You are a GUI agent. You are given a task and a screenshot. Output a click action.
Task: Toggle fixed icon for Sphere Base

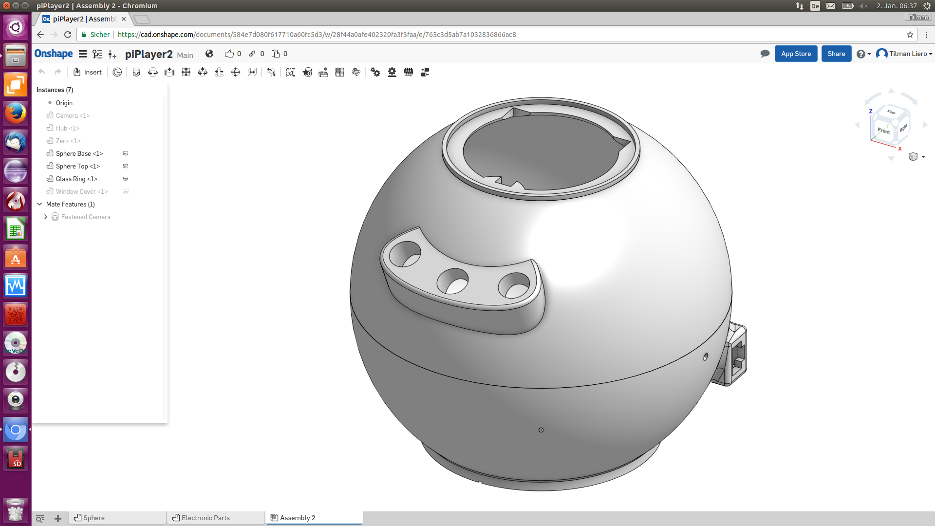(126, 153)
